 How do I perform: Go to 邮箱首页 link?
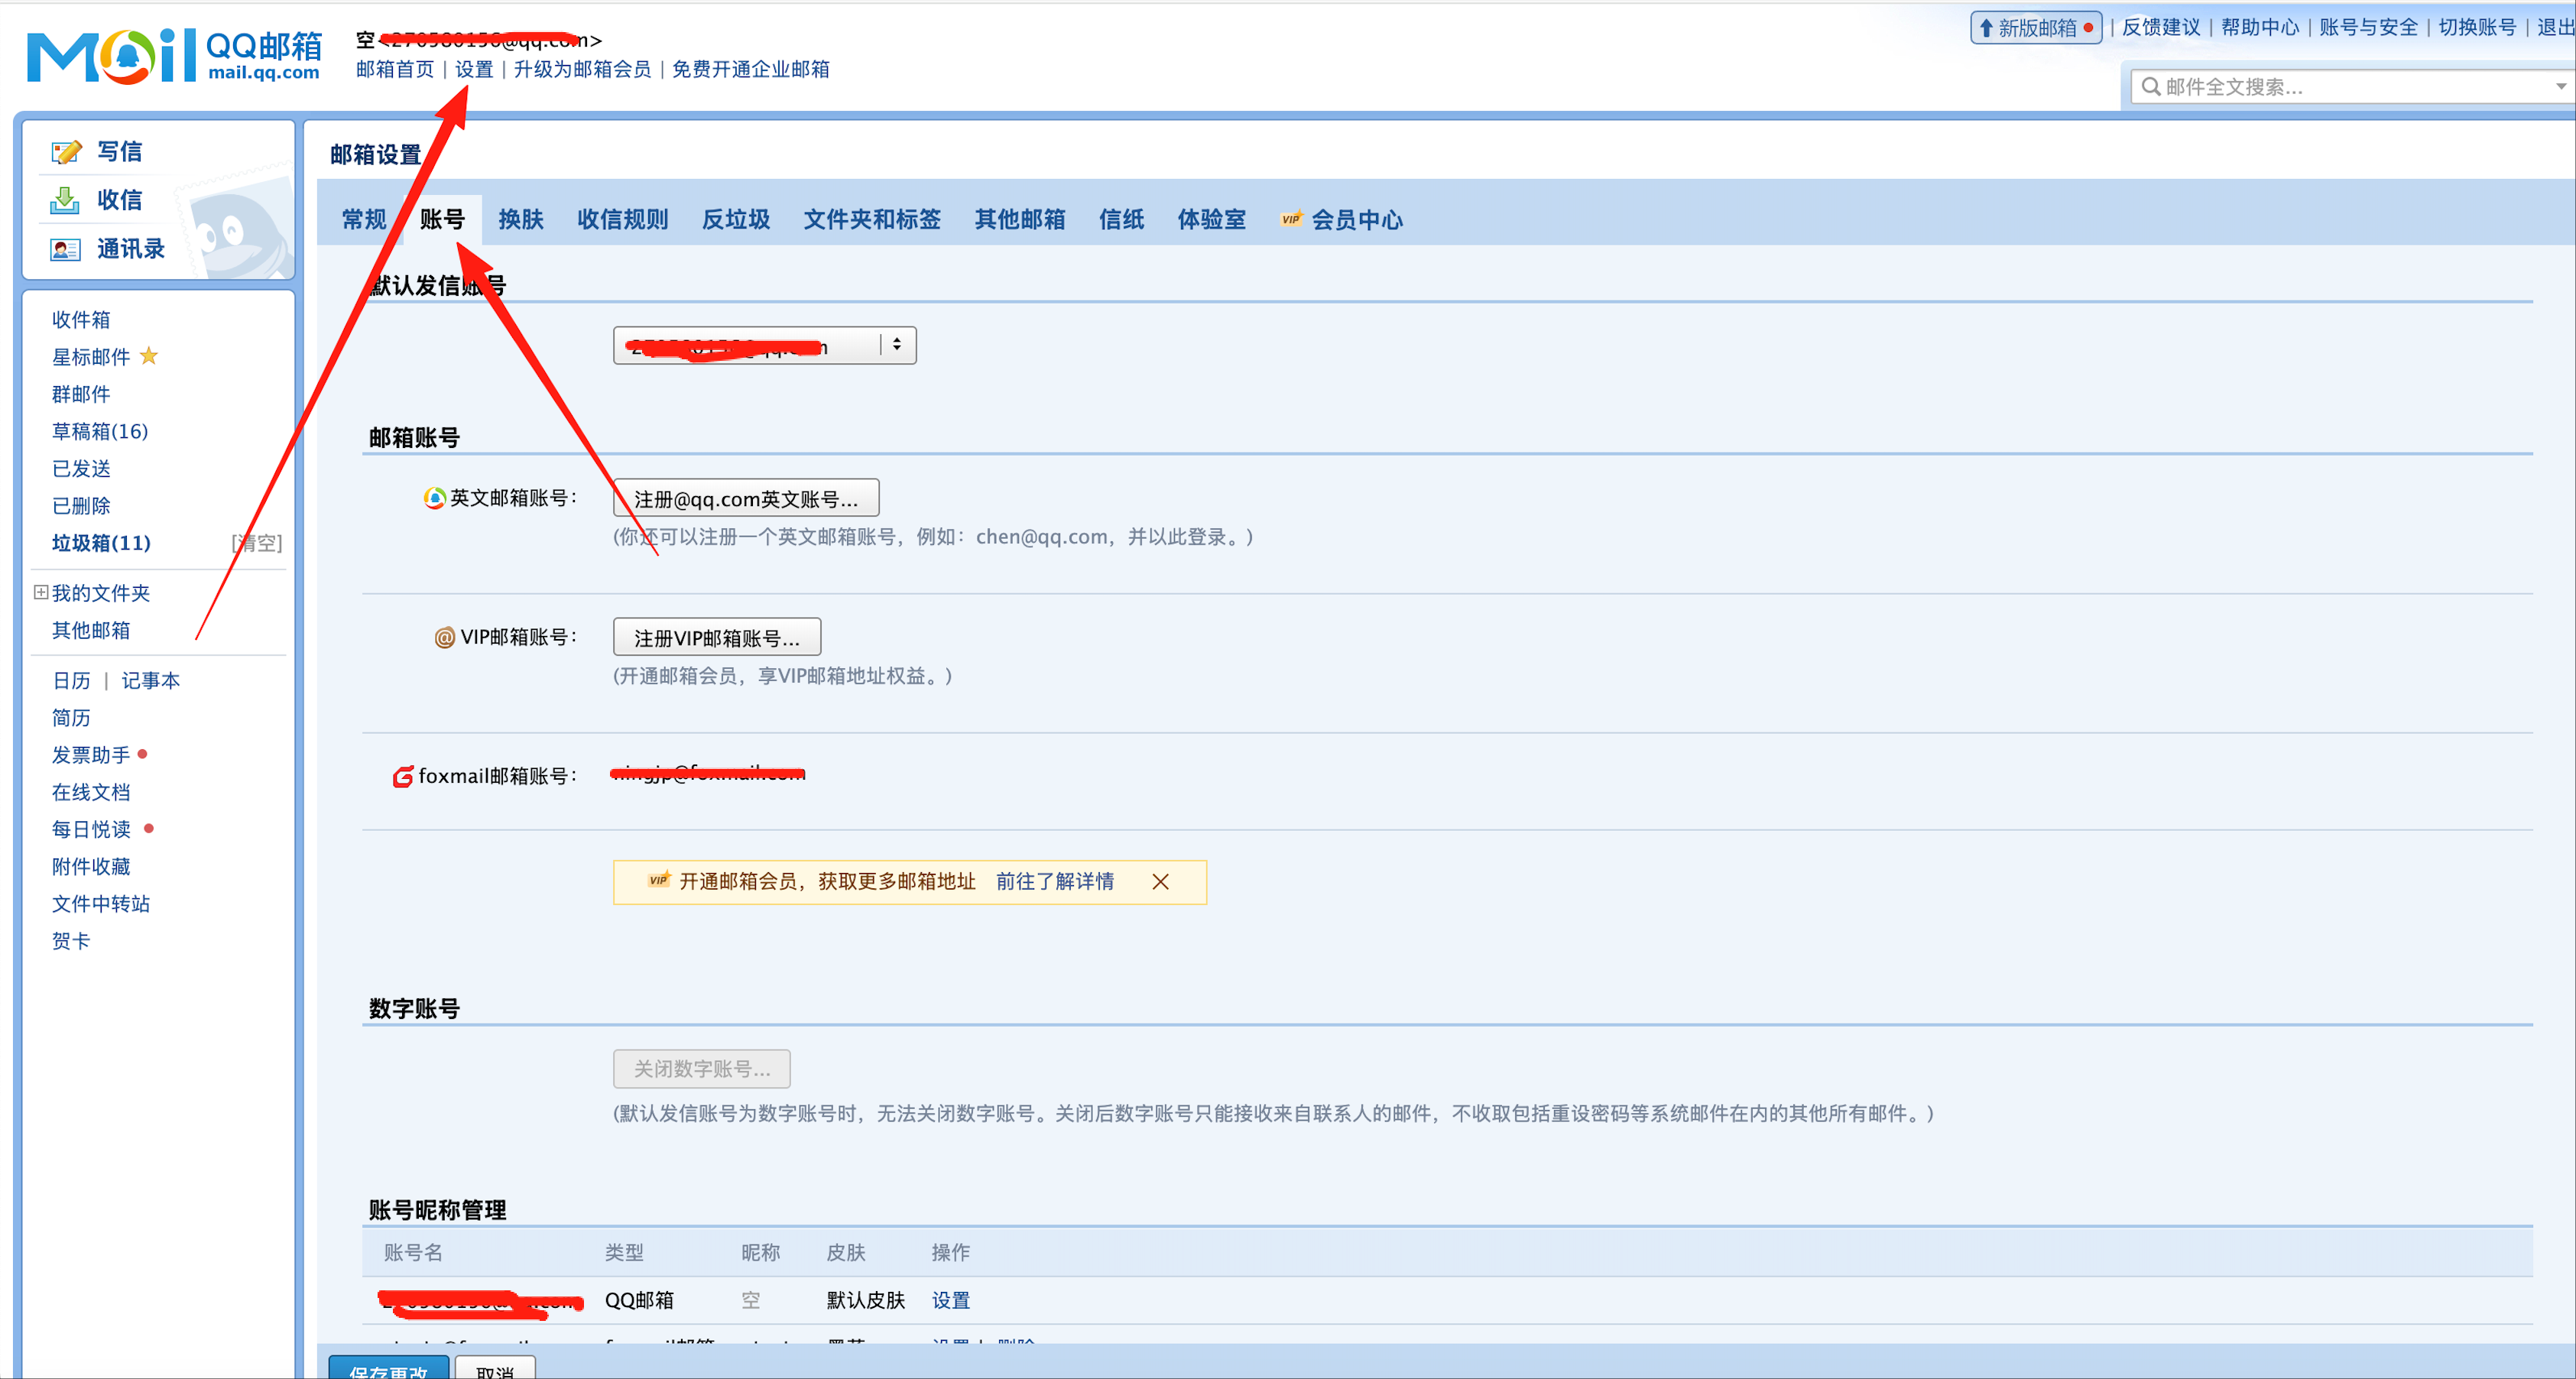point(395,69)
